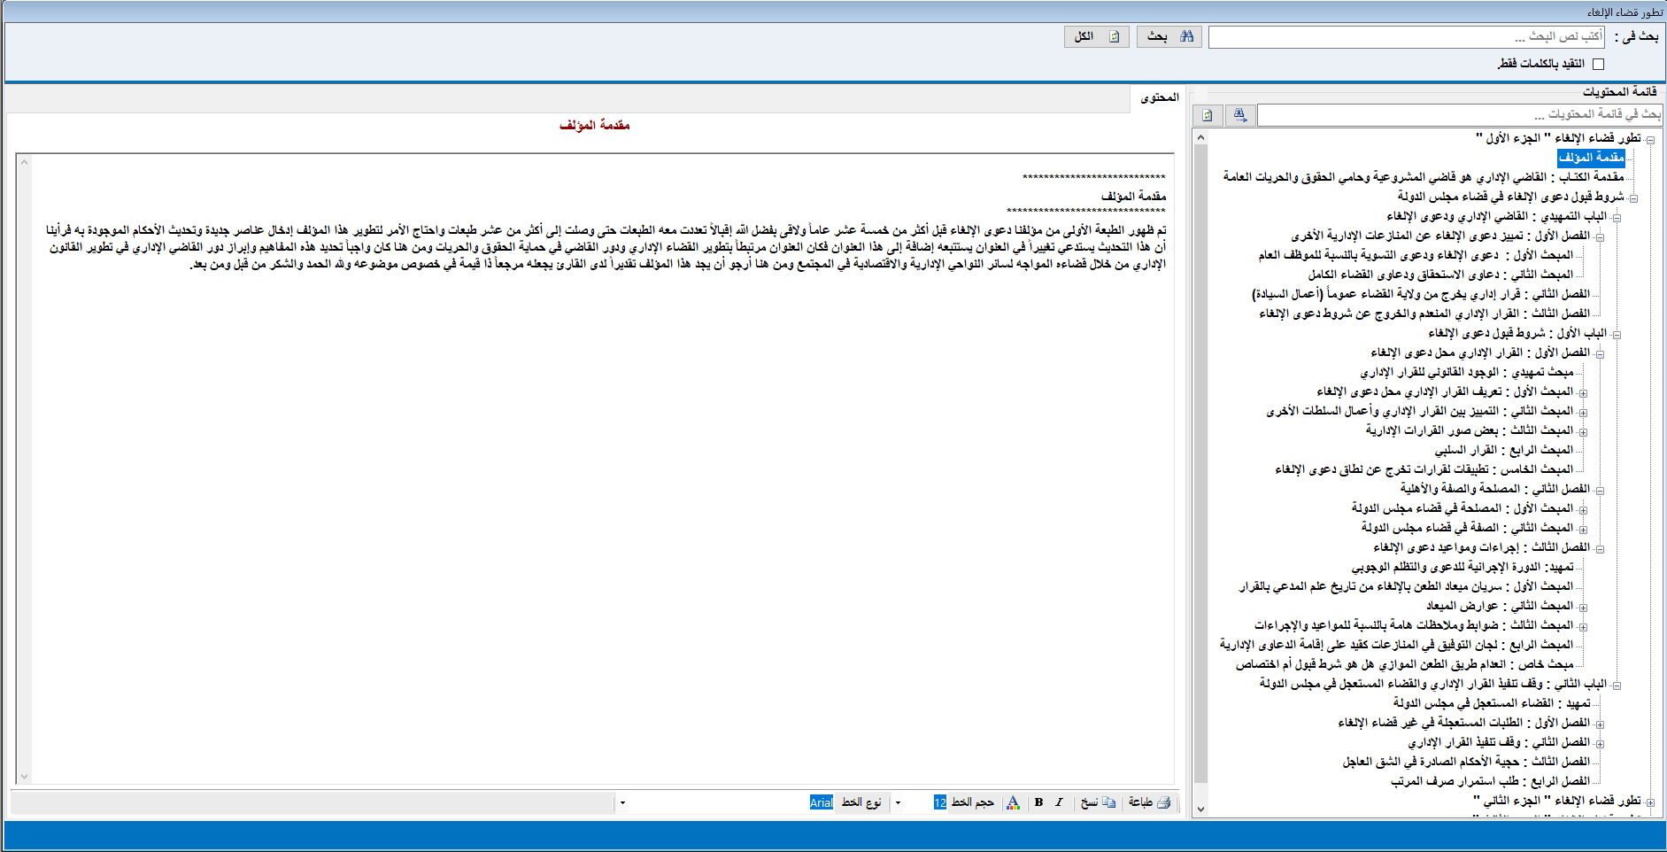Click the refresh icon beside contents list search
The width and height of the screenshot is (1667, 852).
[x=1208, y=115]
